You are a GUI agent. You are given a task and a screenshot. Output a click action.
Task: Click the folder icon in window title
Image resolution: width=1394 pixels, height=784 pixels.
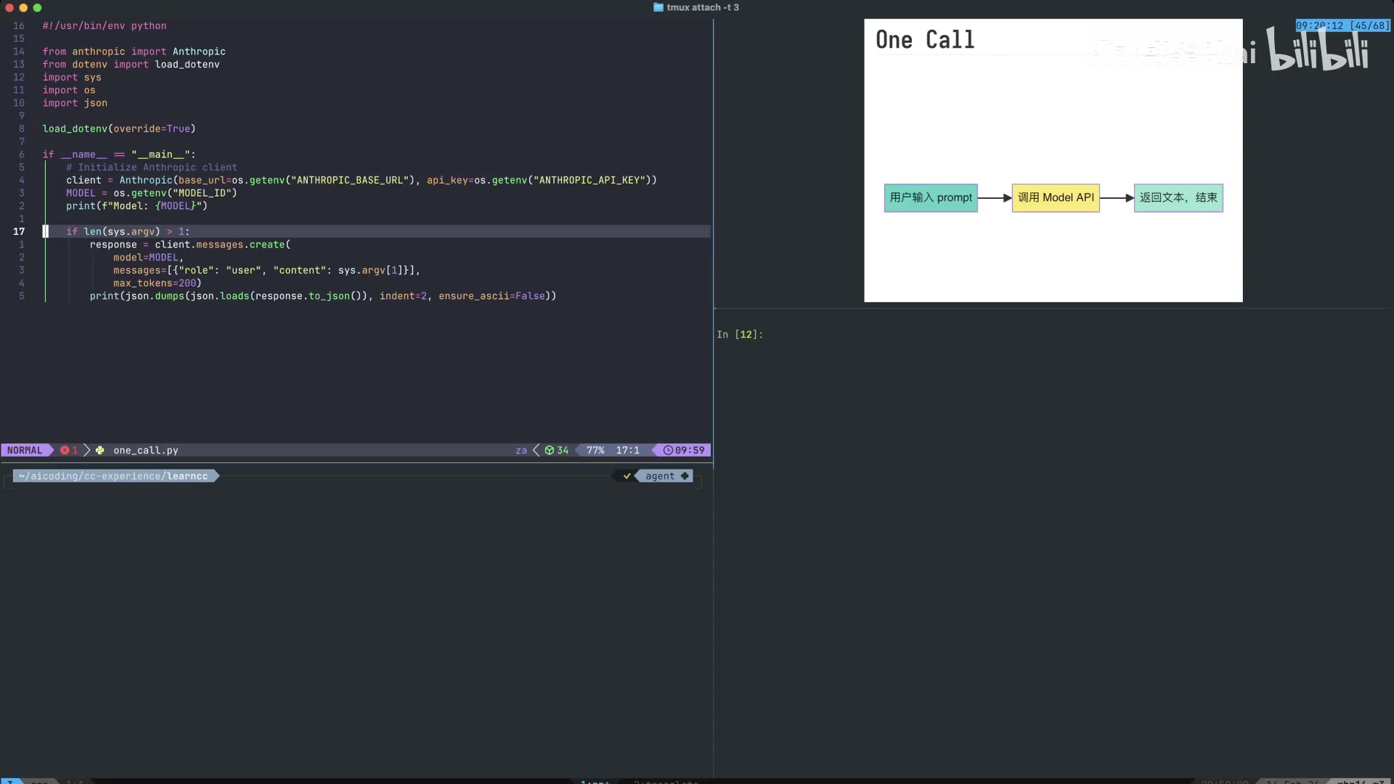tap(658, 7)
